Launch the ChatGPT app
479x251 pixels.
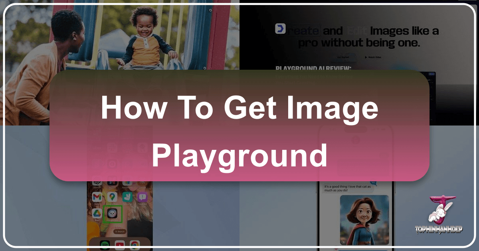click(97, 182)
